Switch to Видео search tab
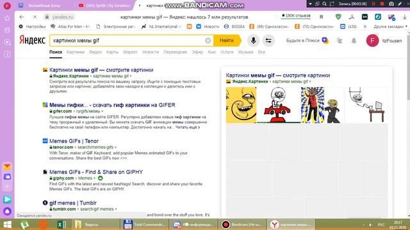The image size is (410, 230). pos(95,52)
